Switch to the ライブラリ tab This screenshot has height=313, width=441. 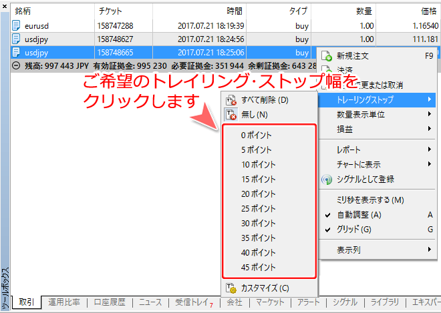384,302
